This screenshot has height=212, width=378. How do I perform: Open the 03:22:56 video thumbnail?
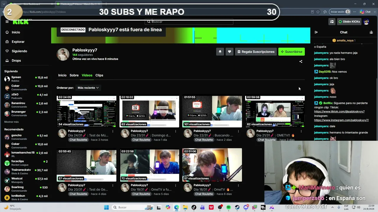pyautogui.click(x=149, y=165)
